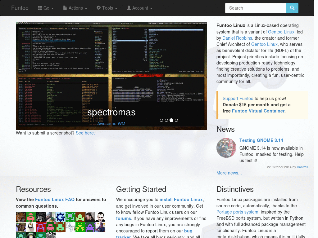318x238 pixels.
Task: Open the 'More news...' link
Action: click(x=229, y=173)
